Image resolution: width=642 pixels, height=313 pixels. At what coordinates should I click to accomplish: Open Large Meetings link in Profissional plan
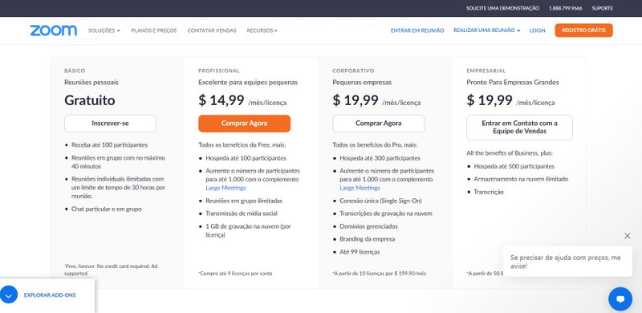tap(226, 188)
